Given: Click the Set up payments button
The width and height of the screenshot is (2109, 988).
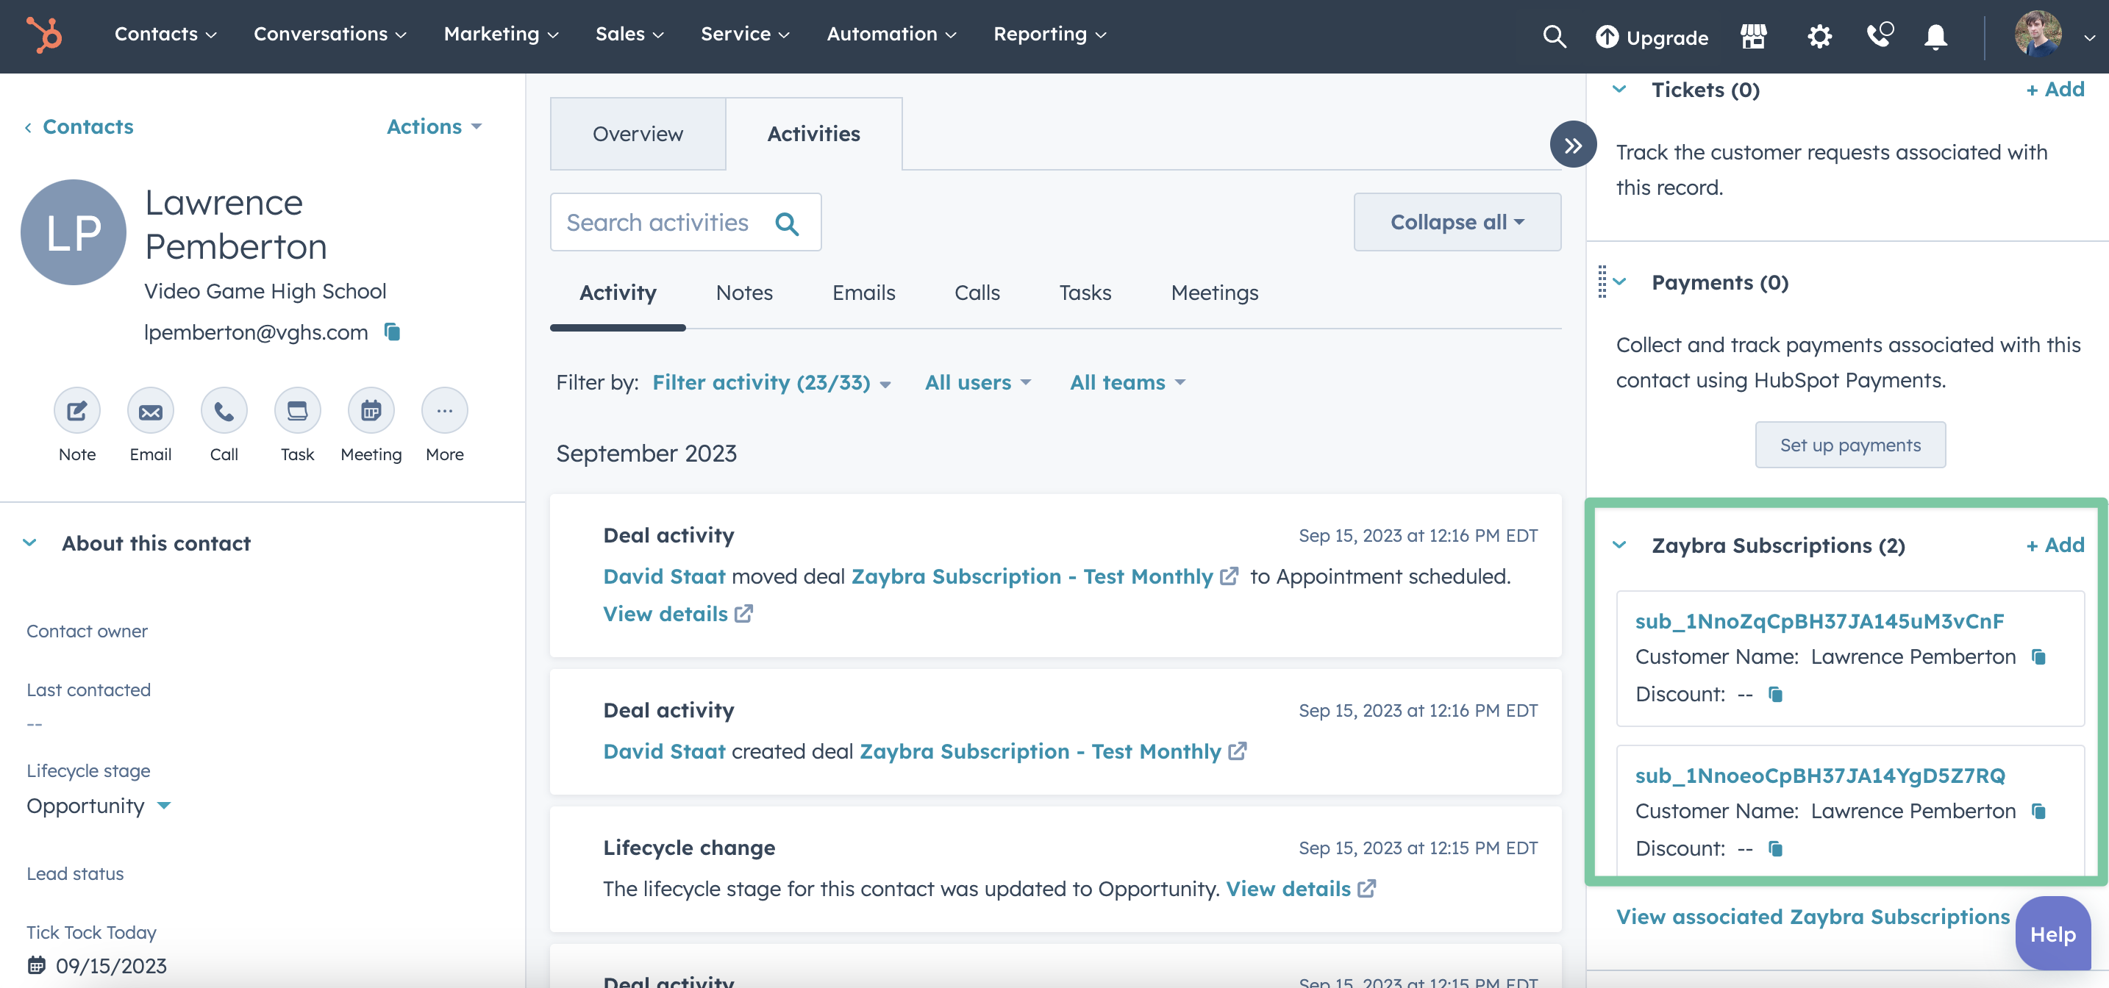Looking at the screenshot, I should coord(1849,445).
